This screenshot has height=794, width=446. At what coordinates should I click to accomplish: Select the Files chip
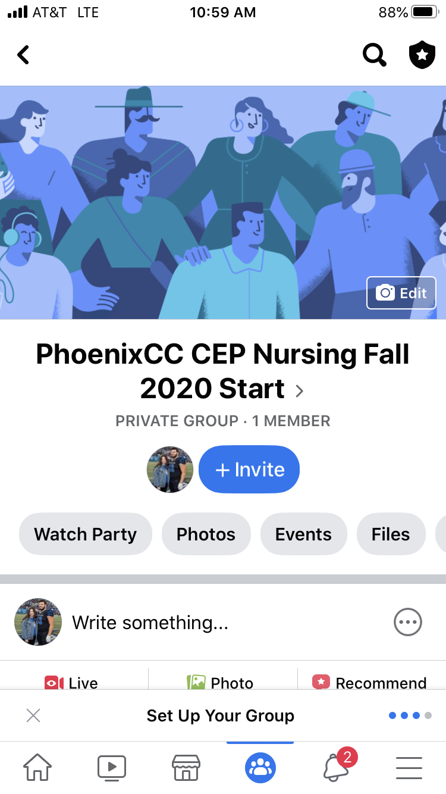[x=391, y=534]
